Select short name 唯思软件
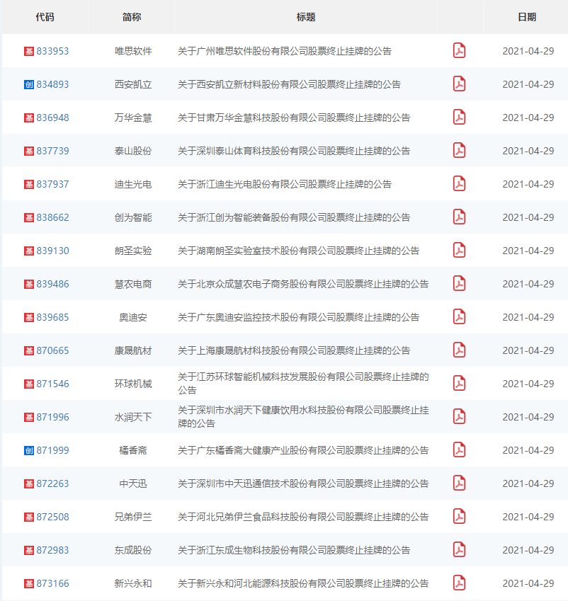Screen dimensions: 568x601 pos(133,51)
